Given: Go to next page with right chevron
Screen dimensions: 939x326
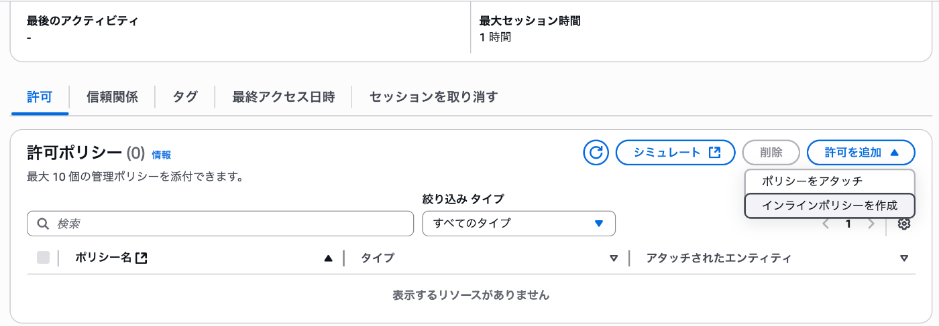Looking at the screenshot, I should click(x=871, y=224).
